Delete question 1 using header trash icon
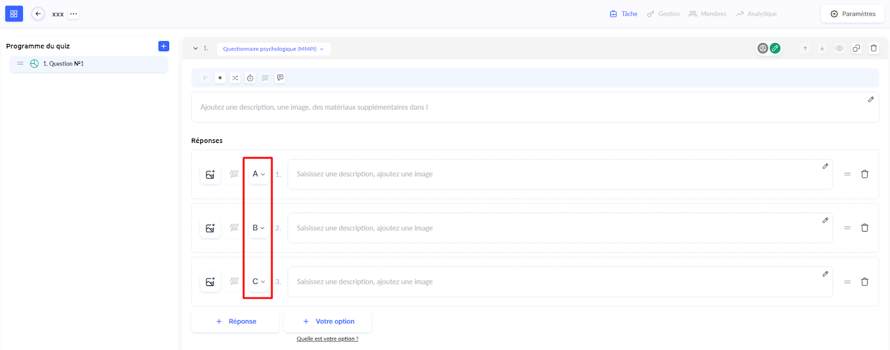 tap(874, 48)
